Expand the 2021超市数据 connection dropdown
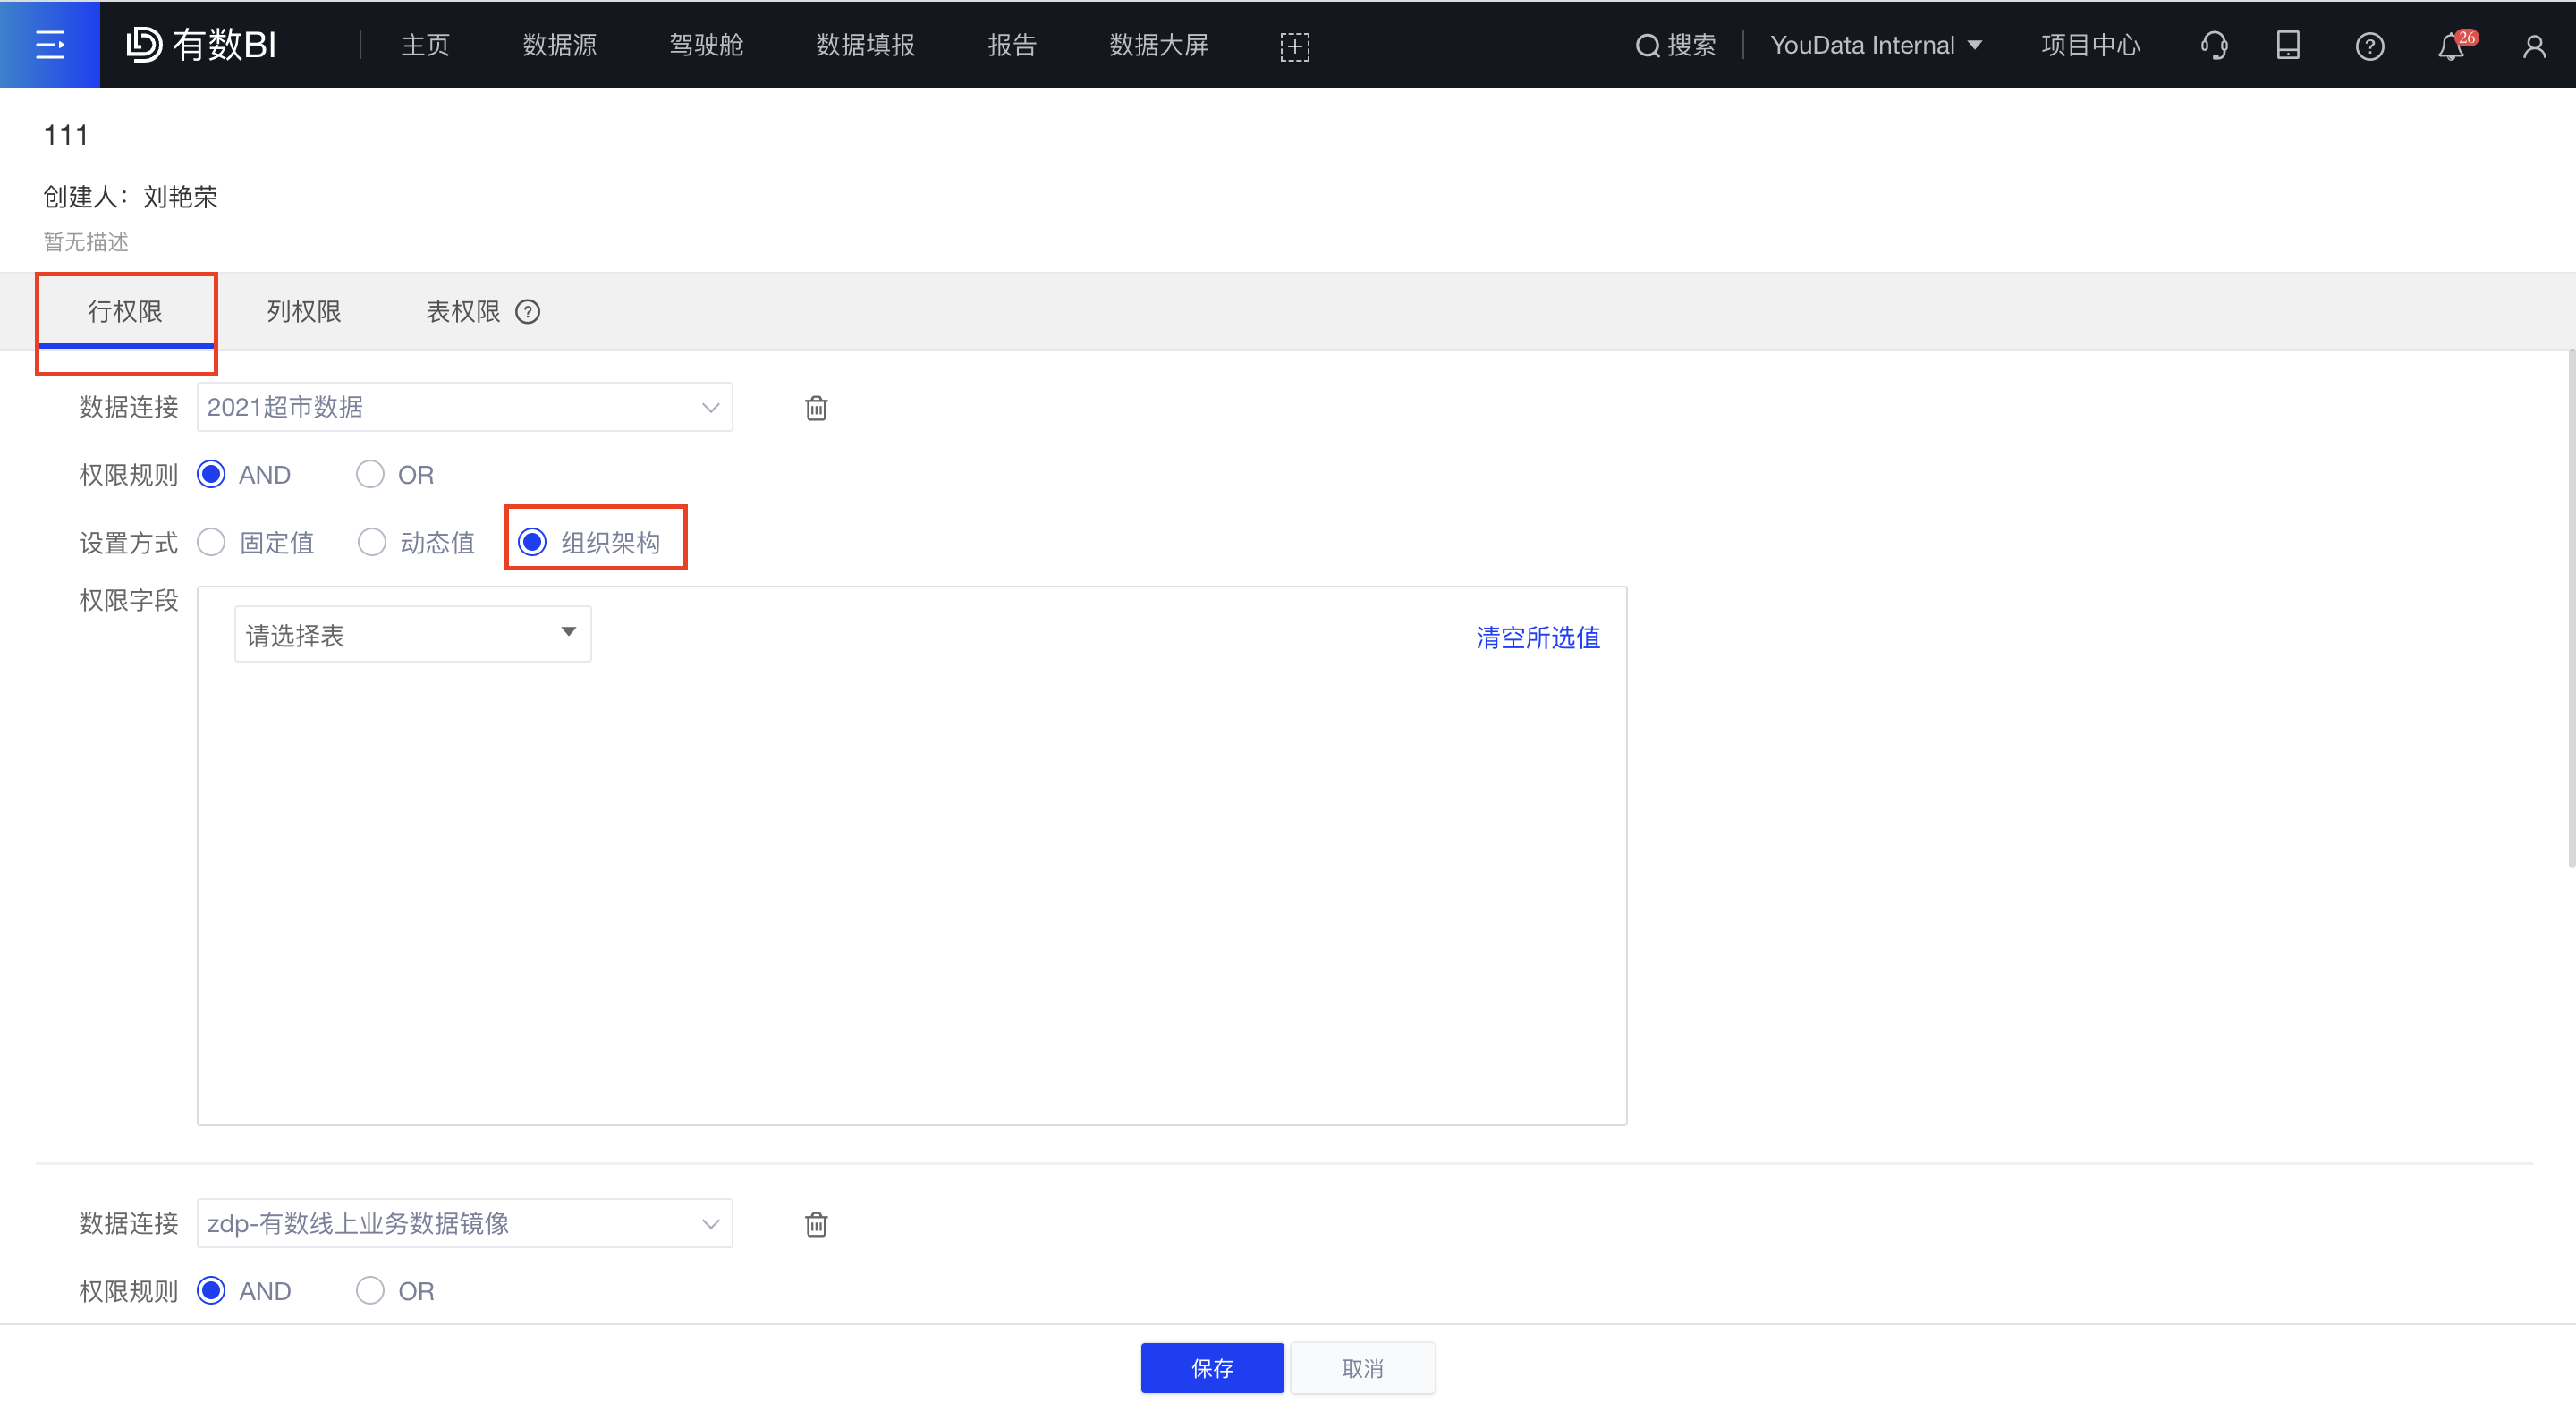The width and height of the screenshot is (2576, 1411). click(x=710, y=407)
